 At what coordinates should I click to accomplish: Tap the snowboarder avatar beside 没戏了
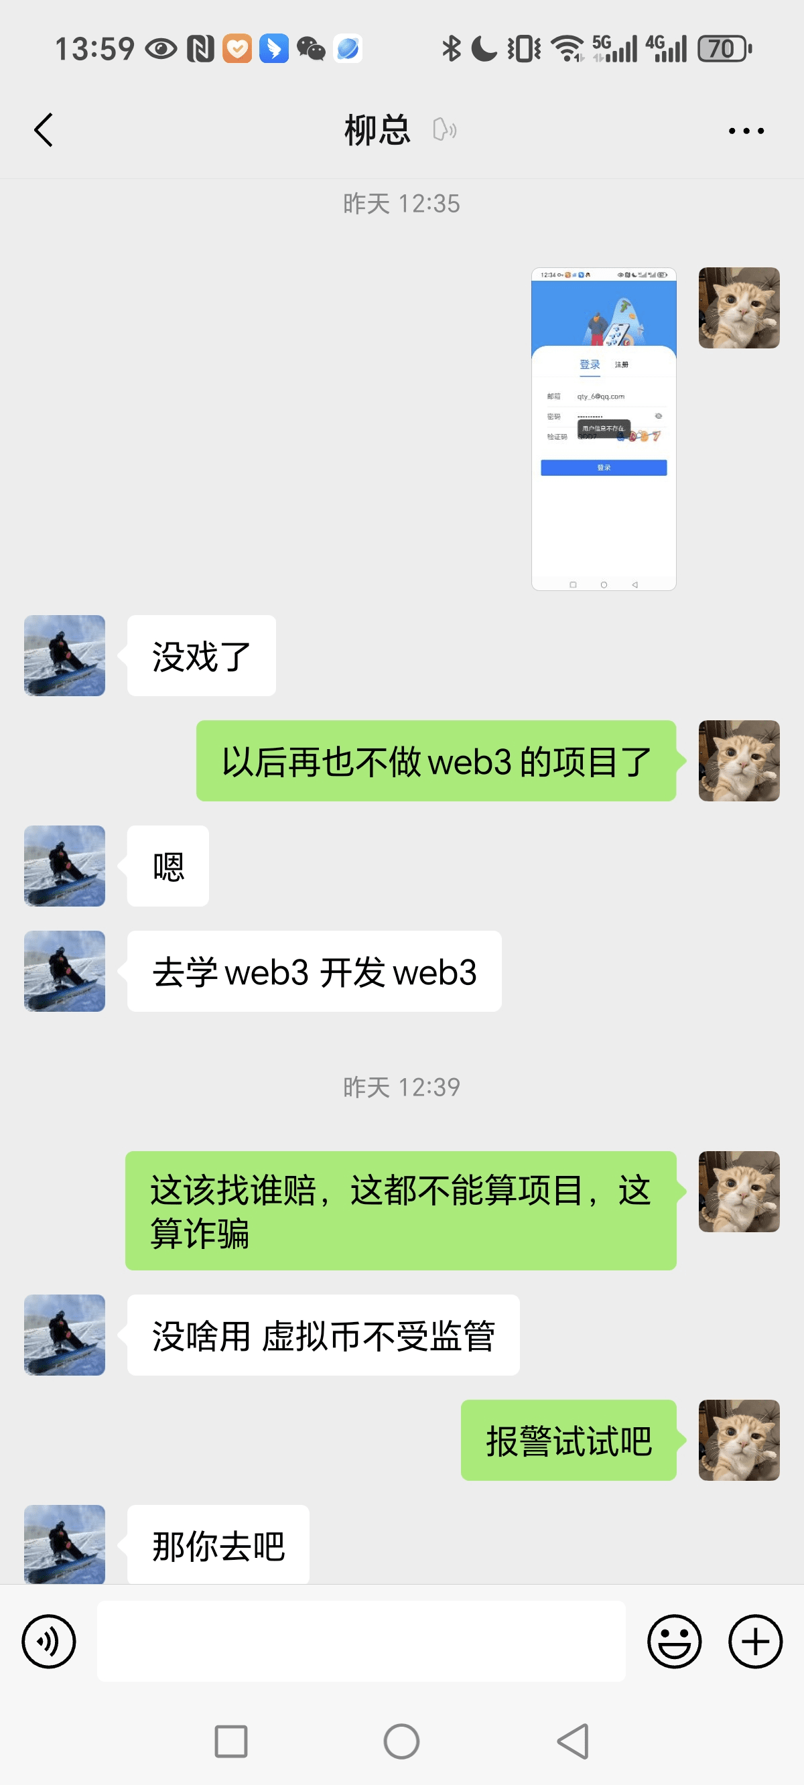[x=64, y=655]
